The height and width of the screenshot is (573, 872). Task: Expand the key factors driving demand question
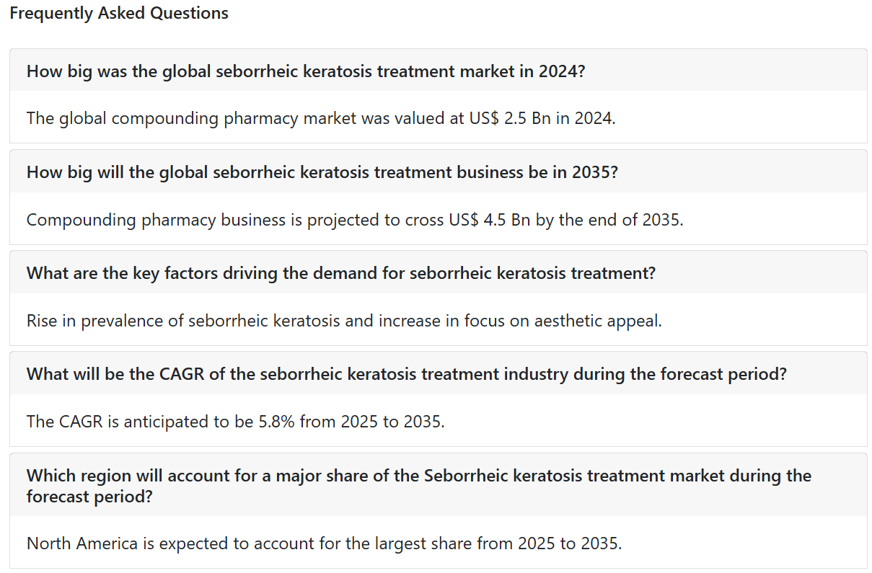pyautogui.click(x=438, y=273)
